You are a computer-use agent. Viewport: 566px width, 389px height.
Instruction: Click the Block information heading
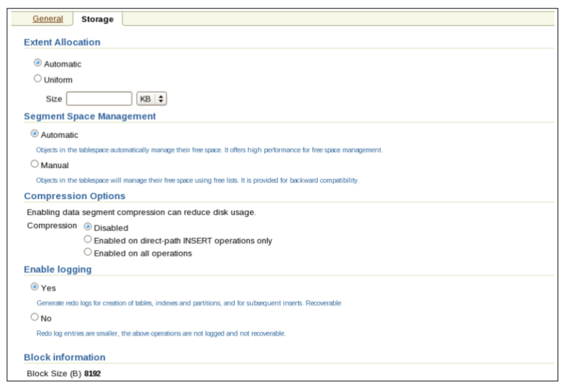pyautogui.click(x=65, y=357)
